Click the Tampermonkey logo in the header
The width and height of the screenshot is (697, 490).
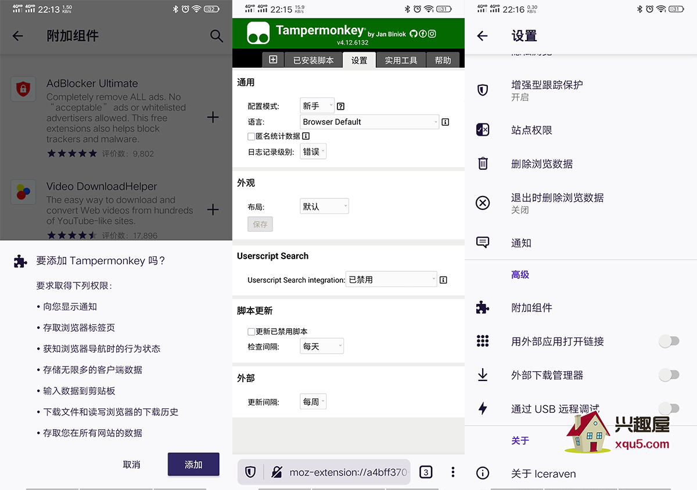click(x=258, y=33)
